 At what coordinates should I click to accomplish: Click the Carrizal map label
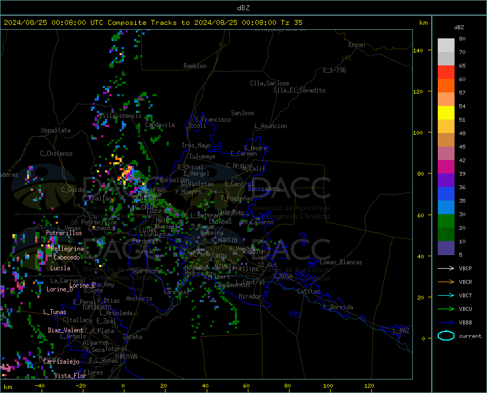tap(176, 292)
